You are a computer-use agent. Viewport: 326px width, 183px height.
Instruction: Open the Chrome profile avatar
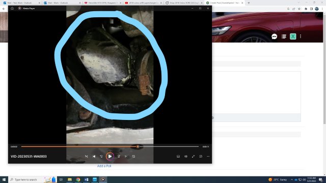pos(317,9)
